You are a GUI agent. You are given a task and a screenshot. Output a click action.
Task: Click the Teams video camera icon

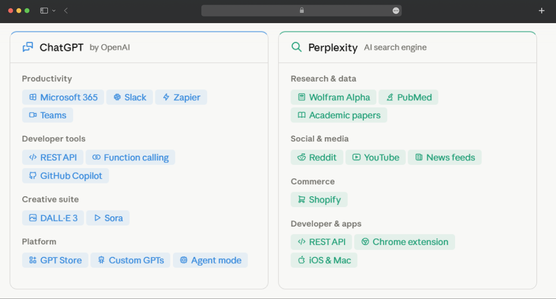coord(32,115)
